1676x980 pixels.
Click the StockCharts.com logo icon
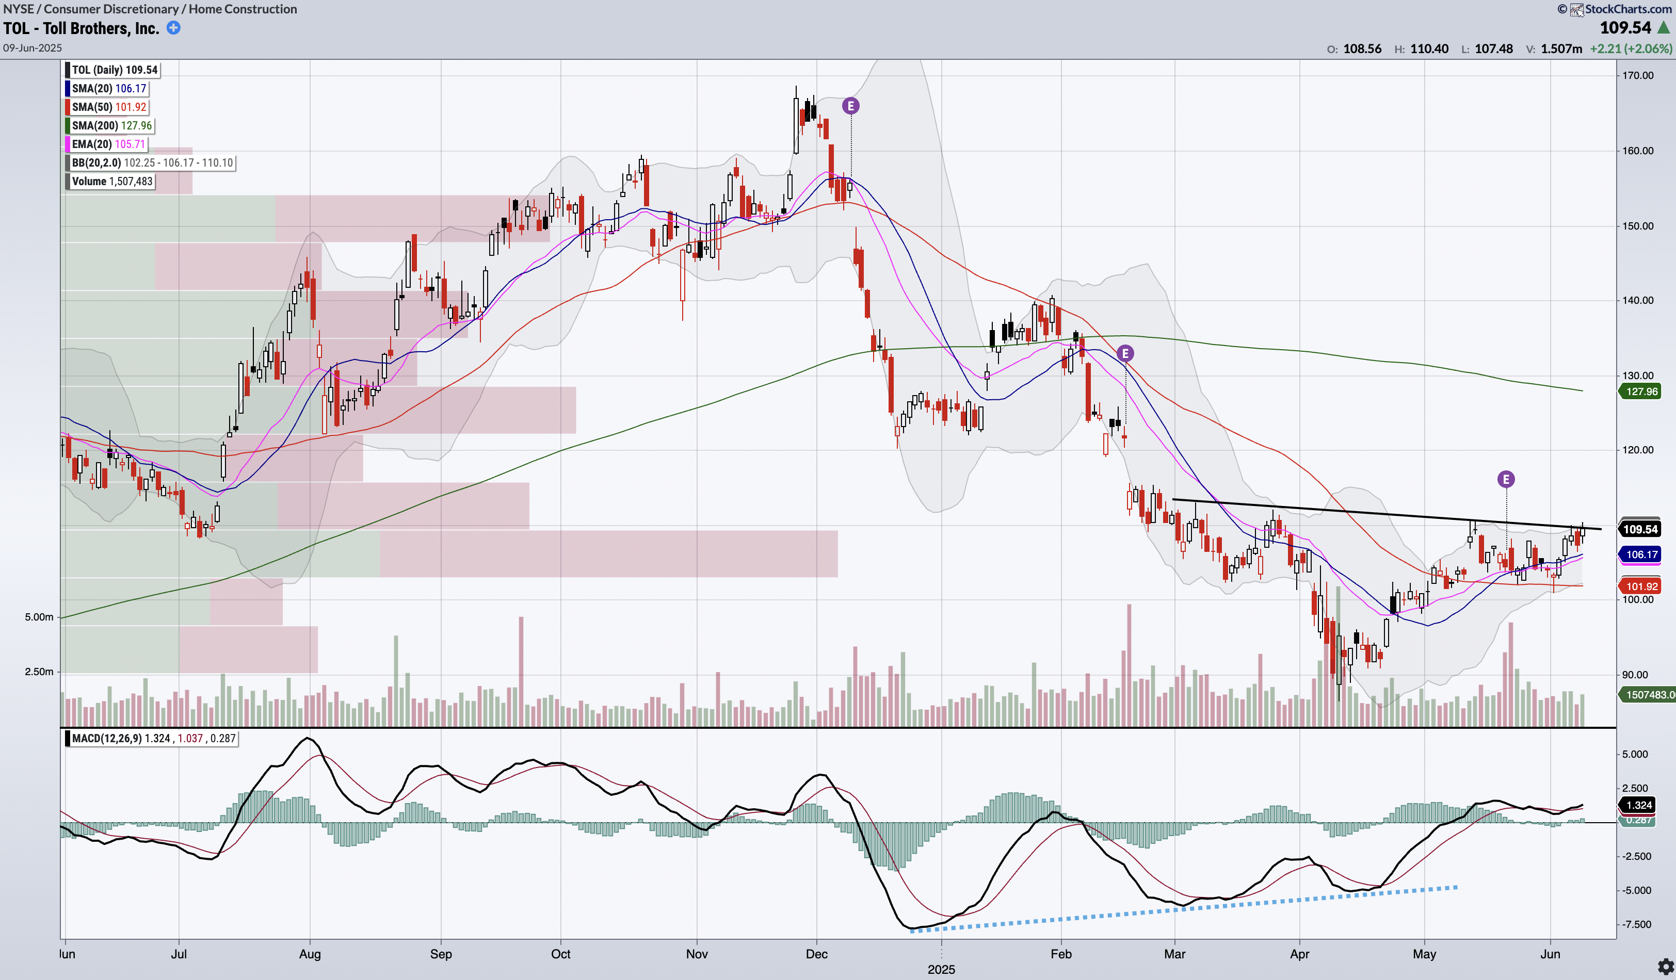coord(1576,9)
